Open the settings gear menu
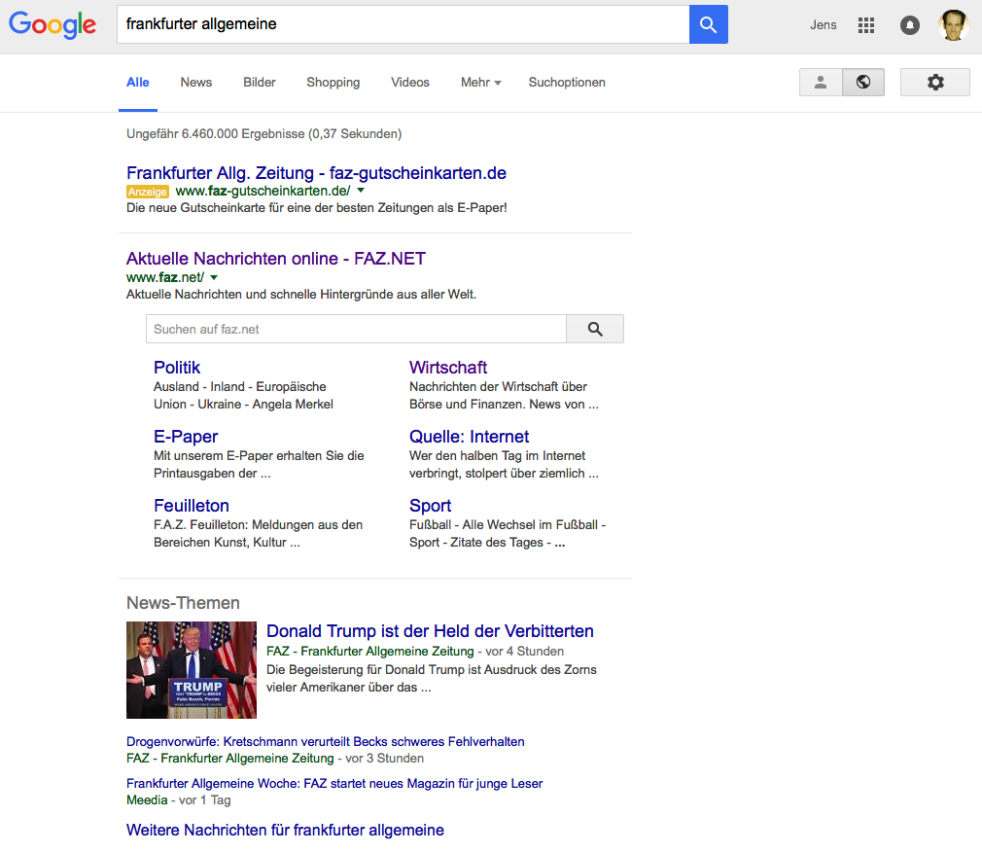The width and height of the screenshot is (982, 852). point(934,83)
